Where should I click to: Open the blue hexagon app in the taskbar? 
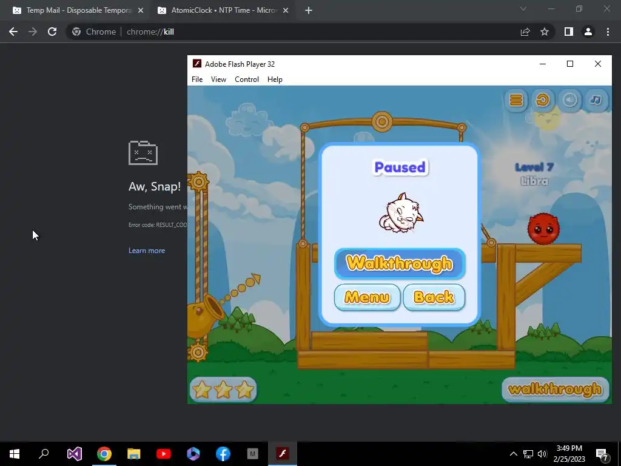(193, 454)
